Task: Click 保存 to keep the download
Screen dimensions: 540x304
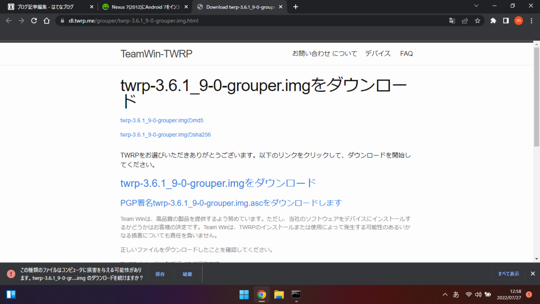Action: (x=160, y=274)
